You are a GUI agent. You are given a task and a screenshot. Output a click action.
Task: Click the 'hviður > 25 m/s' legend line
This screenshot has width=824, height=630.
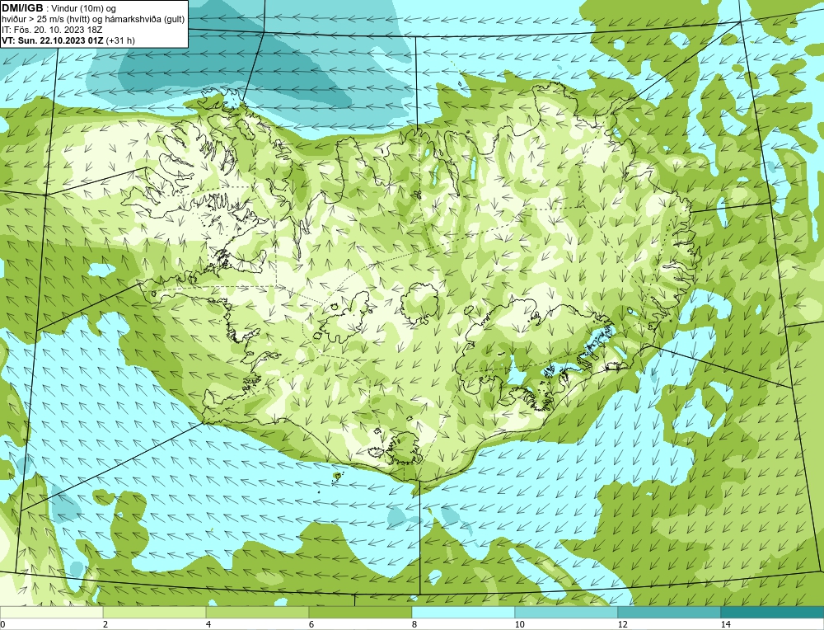[93, 20]
